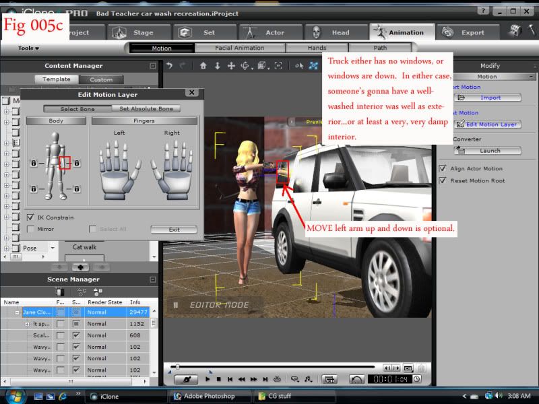Click the cube view icon
Image resolution: width=539 pixels, height=404 pixels.
[261, 65]
